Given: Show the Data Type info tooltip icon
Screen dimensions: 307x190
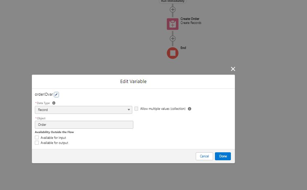Looking at the screenshot, I should tap(54, 103).
